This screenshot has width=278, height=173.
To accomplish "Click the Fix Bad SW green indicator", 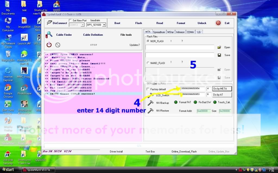I will 195,102.
